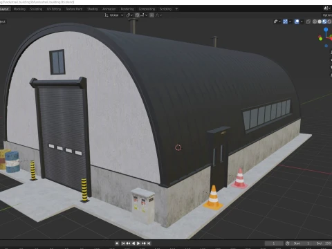Jump to the next keyframe
Screen dimensions: 332x249
144,243
